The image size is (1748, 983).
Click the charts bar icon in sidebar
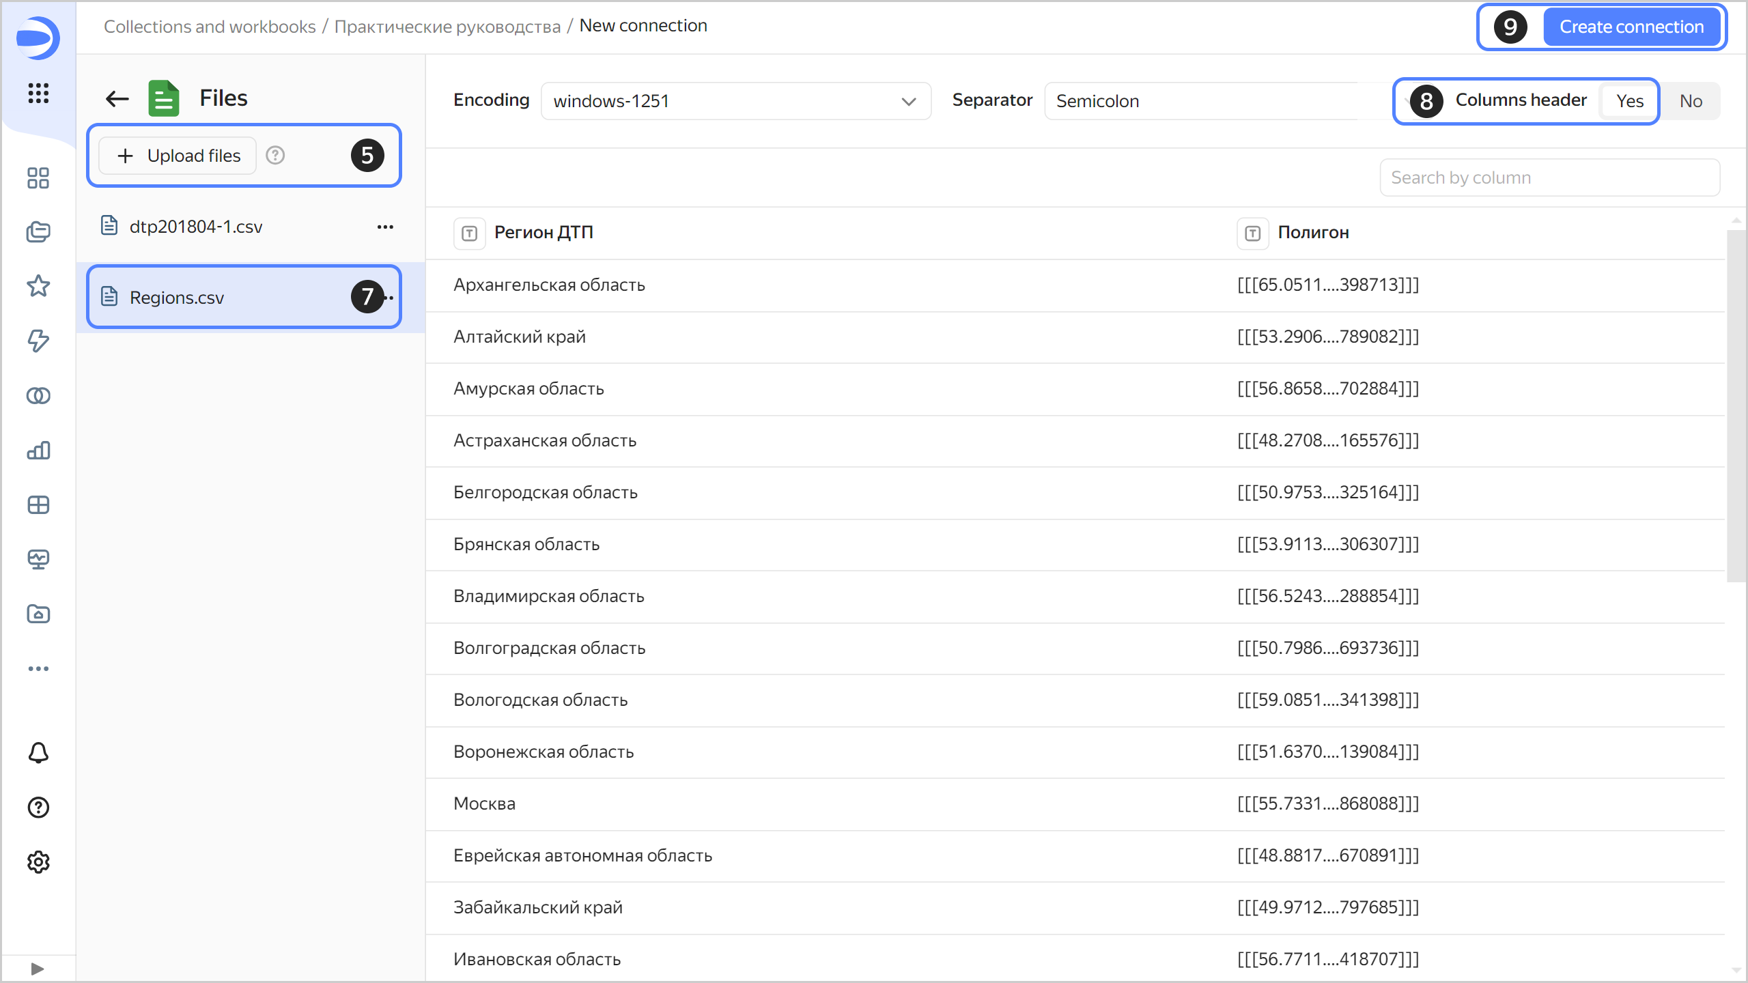[38, 451]
